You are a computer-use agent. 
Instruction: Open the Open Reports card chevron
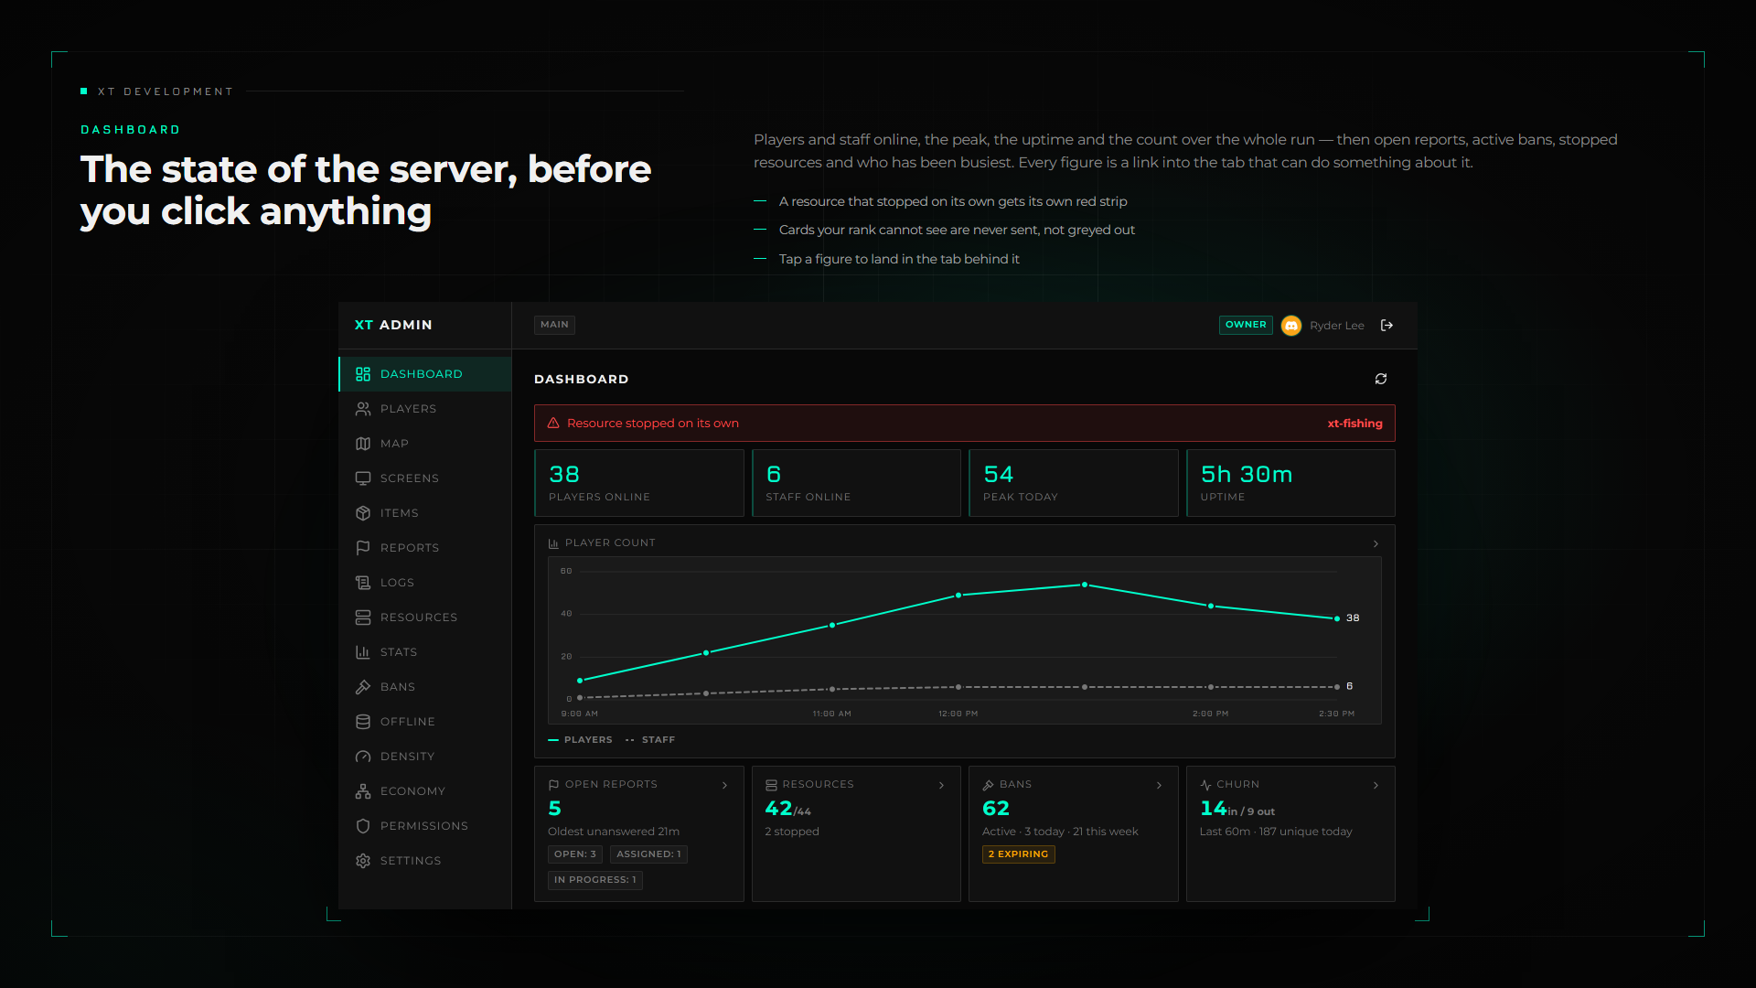(724, 786)
